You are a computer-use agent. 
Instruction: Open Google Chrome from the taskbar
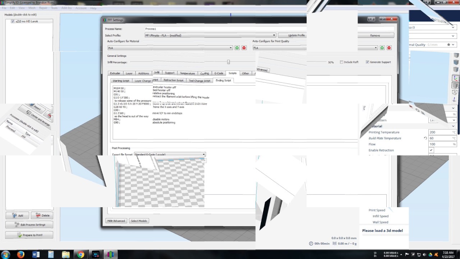[x=80, y=254]
